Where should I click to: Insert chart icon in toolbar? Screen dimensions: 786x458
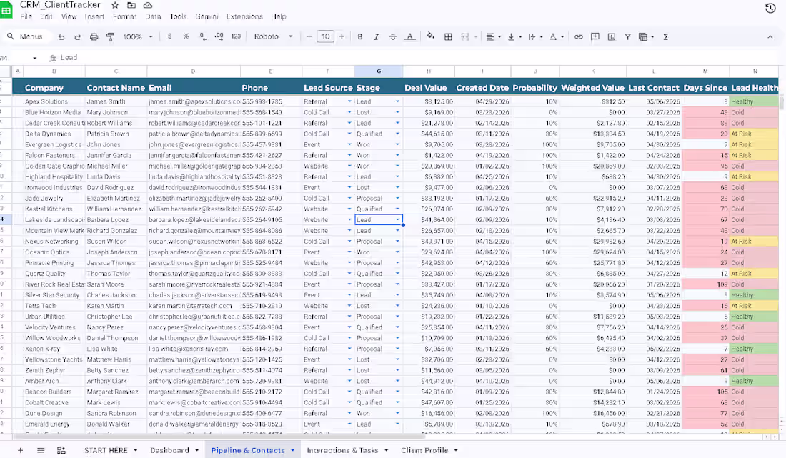pos(612,36)
